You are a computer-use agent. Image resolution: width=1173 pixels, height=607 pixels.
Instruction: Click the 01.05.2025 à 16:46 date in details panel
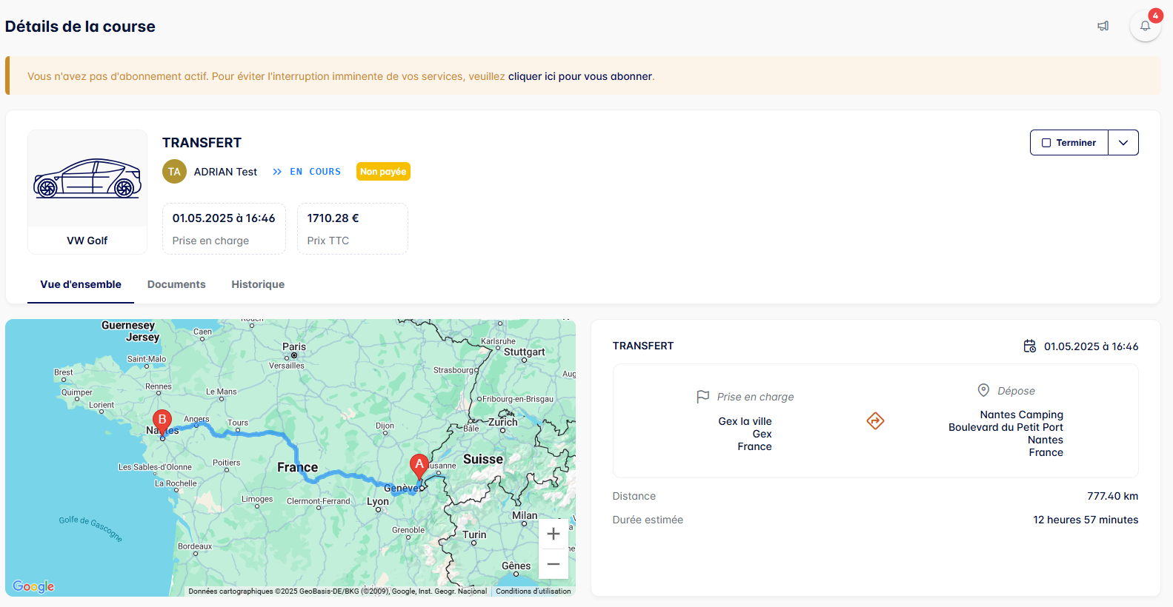tap(1091, 346)
